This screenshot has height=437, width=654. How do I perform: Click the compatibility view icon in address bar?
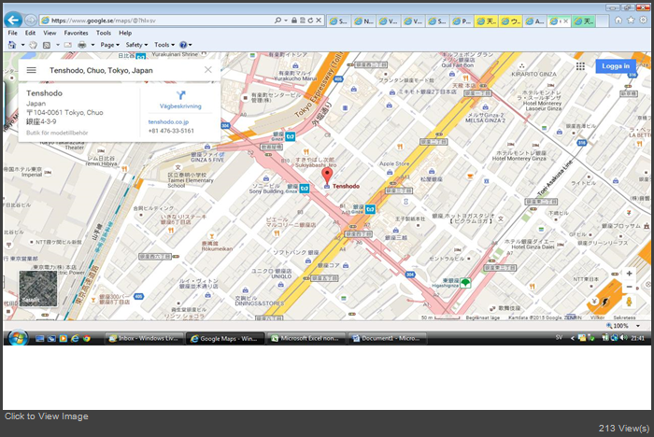tap(302, 20)
